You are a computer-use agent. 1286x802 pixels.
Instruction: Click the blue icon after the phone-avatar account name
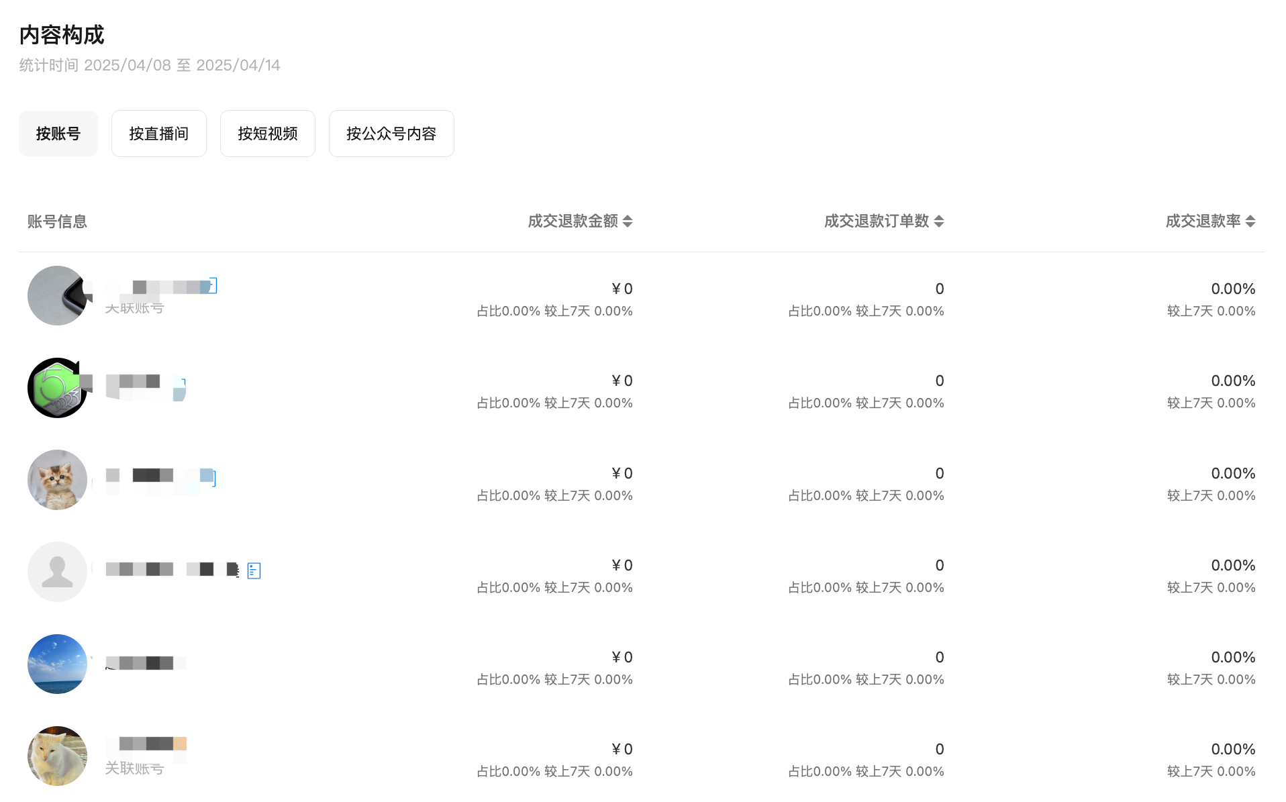point(212,286)
